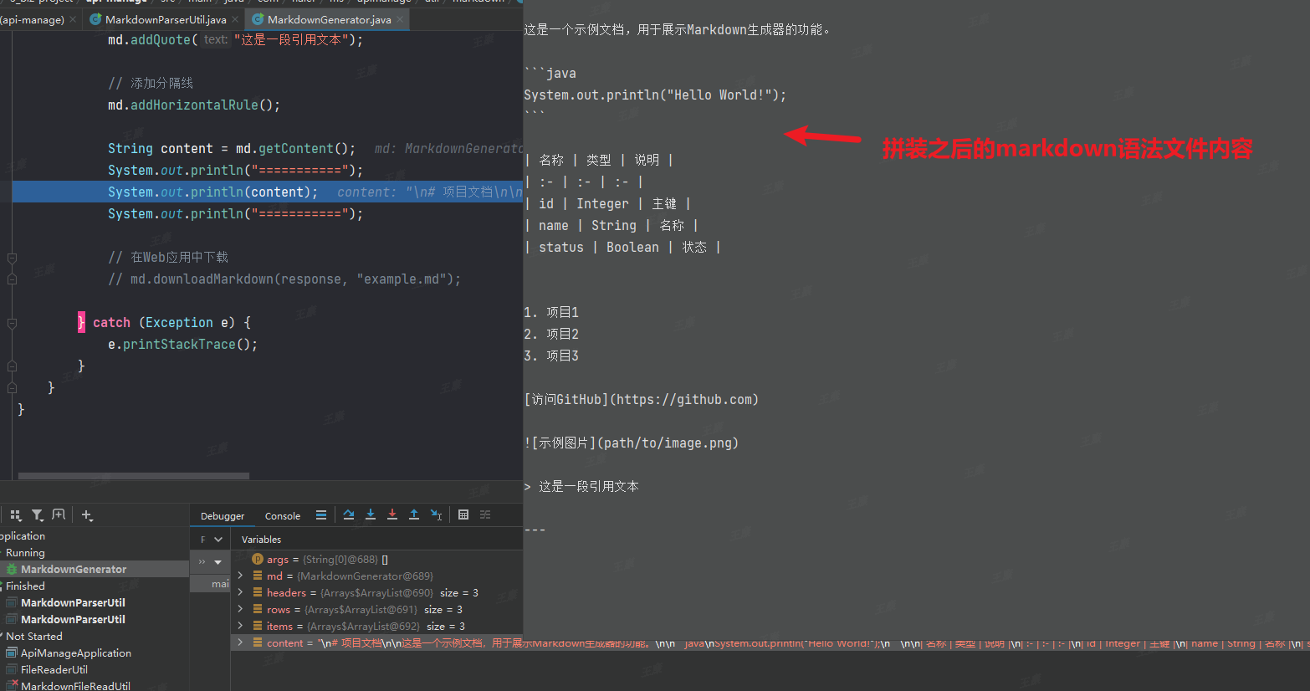The height and width of the screenshot is (691, 1310).
Task: Click the md.addHorizontalRule() code line
Action: [x=194, y=105]
